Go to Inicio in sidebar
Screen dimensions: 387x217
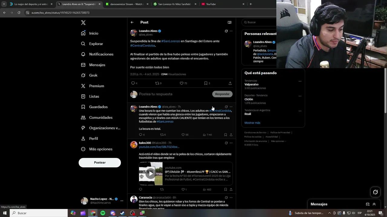click(x=89, y=33)
